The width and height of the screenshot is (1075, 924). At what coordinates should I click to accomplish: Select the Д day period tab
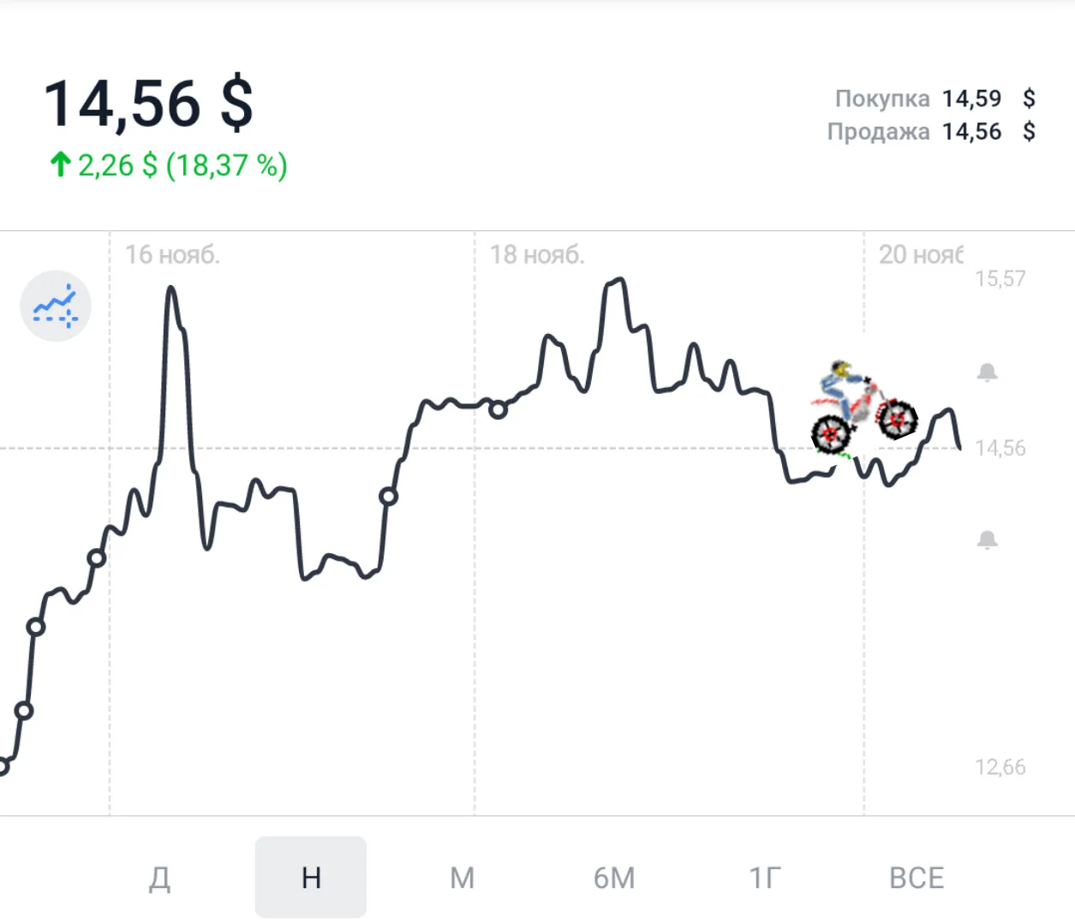point(160,878)
